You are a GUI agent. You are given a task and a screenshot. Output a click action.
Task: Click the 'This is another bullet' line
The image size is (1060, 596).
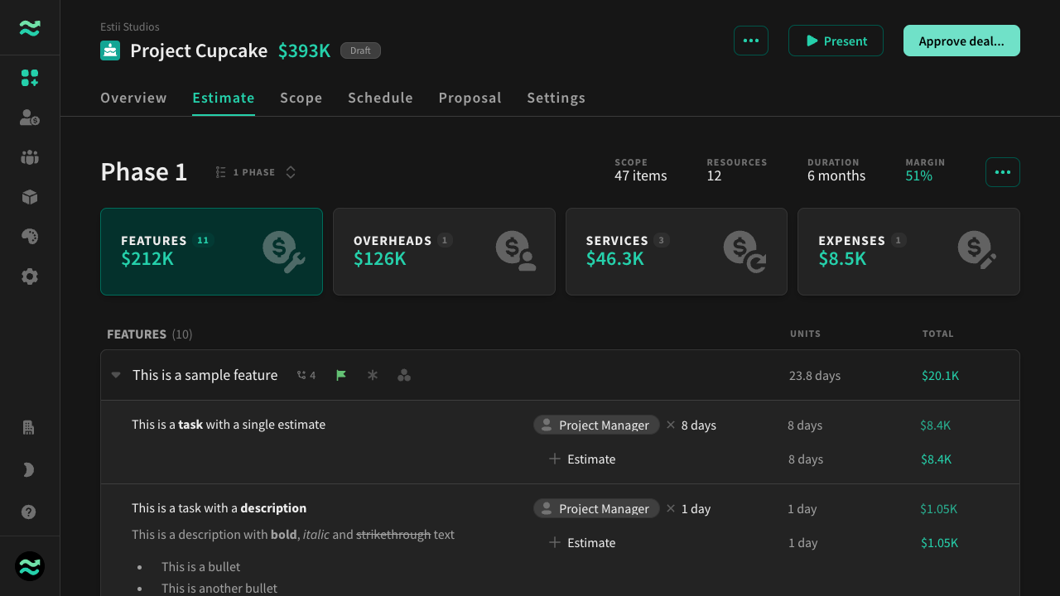click(219, 589)
